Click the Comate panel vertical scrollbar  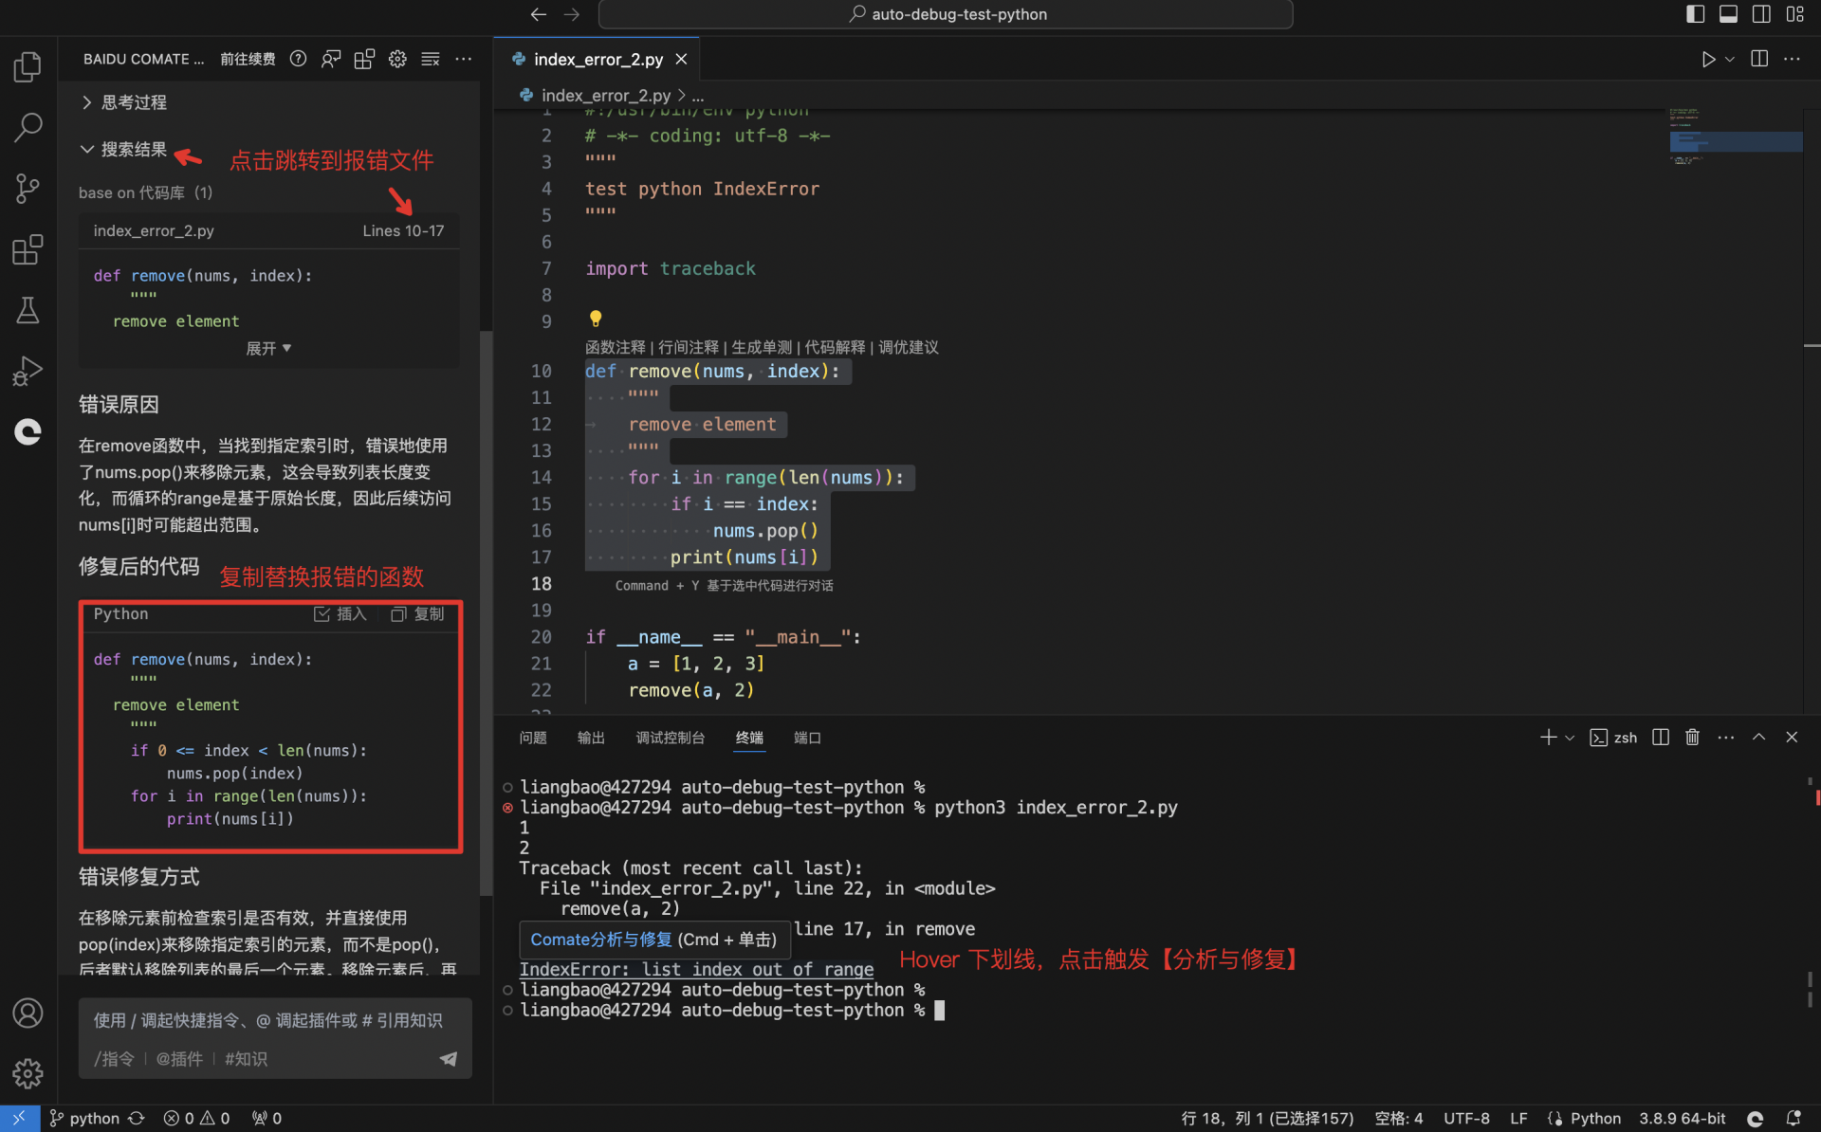click(486, 612)
